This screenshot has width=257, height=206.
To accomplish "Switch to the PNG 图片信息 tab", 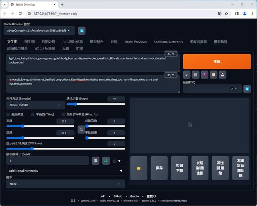I will 72,42.
